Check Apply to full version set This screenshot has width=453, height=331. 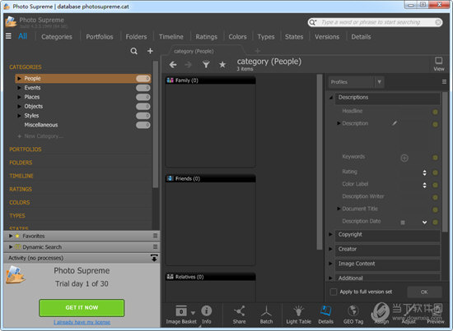(x=334, y=292)
